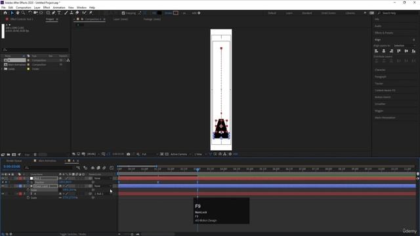Open the Composition menu
Image resolution: width=420 pixels, height=236 pixels.
(x=24, y=7)
